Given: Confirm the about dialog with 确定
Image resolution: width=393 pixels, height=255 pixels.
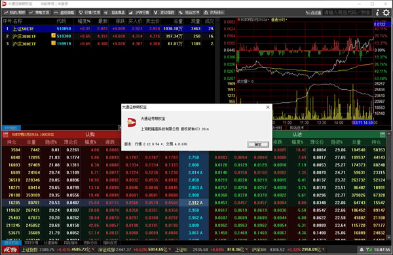Looking at the screenshot, I should [x=258, y=144].
